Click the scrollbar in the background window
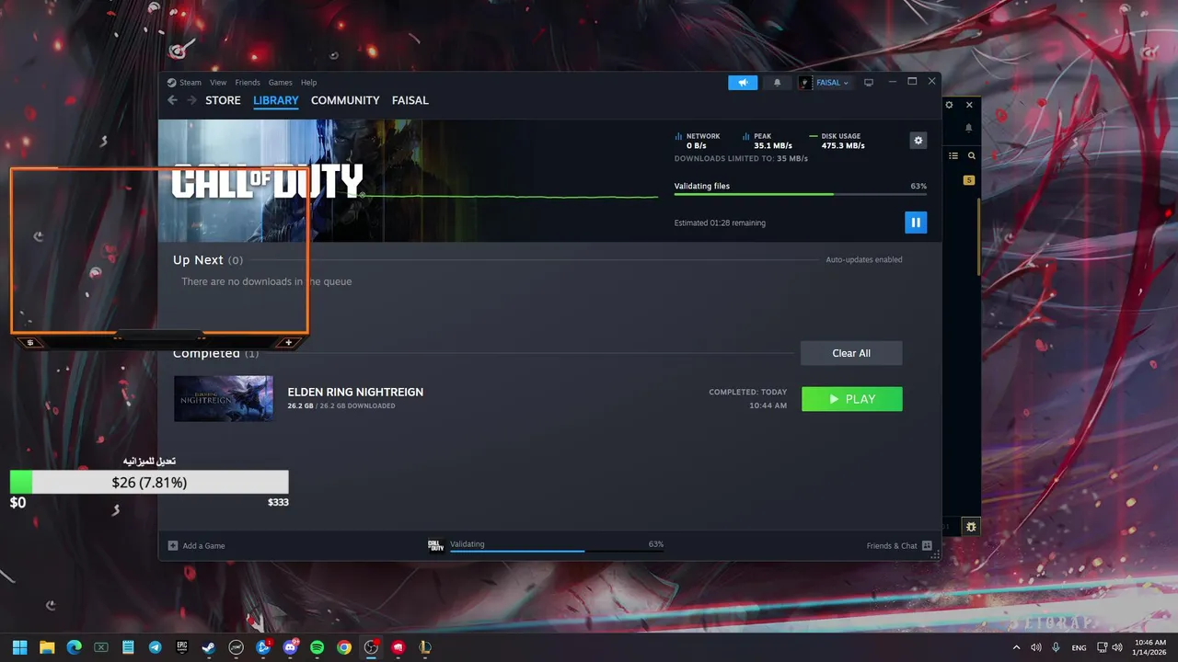This screenshot has height=662, width=1178. (978, 235)
